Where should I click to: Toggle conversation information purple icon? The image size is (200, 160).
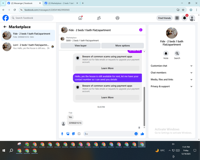tap(141, 30)
